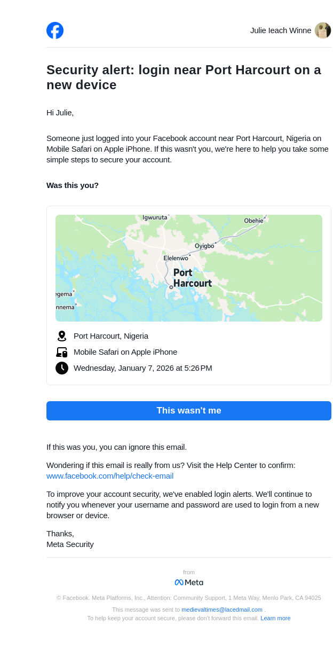Click the Port Harcourt, Nigeria location text
The image size is (333, 648).
(x=111, y=336)
